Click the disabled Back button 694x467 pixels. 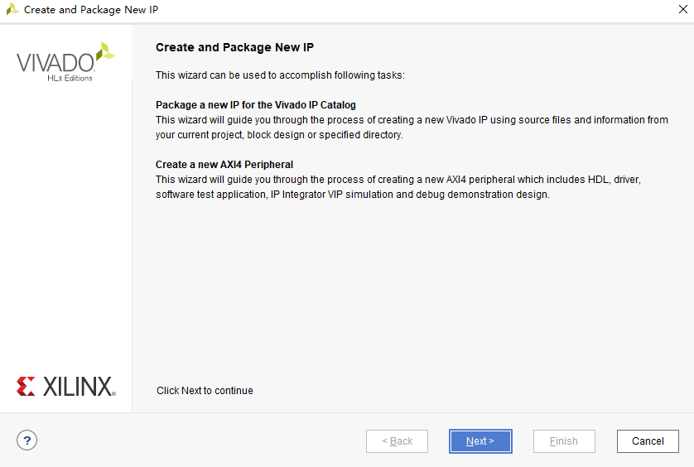click(x=397, y=441)
